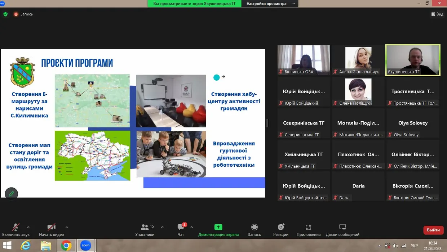Open Настройки просмотра dropdown
The width and height of the screenshot is (447, 252).
[269, 4]
